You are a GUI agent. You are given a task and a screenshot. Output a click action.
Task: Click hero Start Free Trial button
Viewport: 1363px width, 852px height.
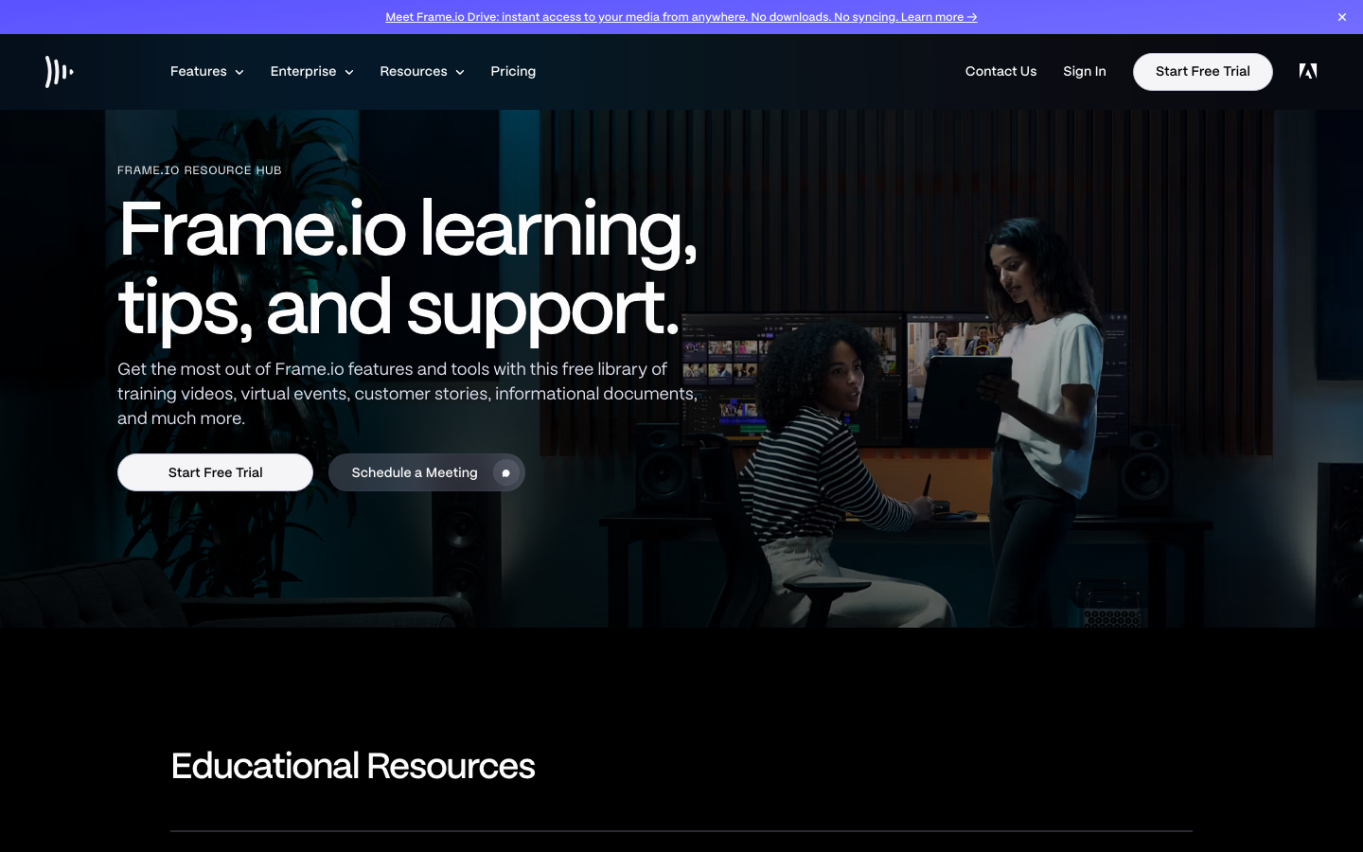click(215, 472)
